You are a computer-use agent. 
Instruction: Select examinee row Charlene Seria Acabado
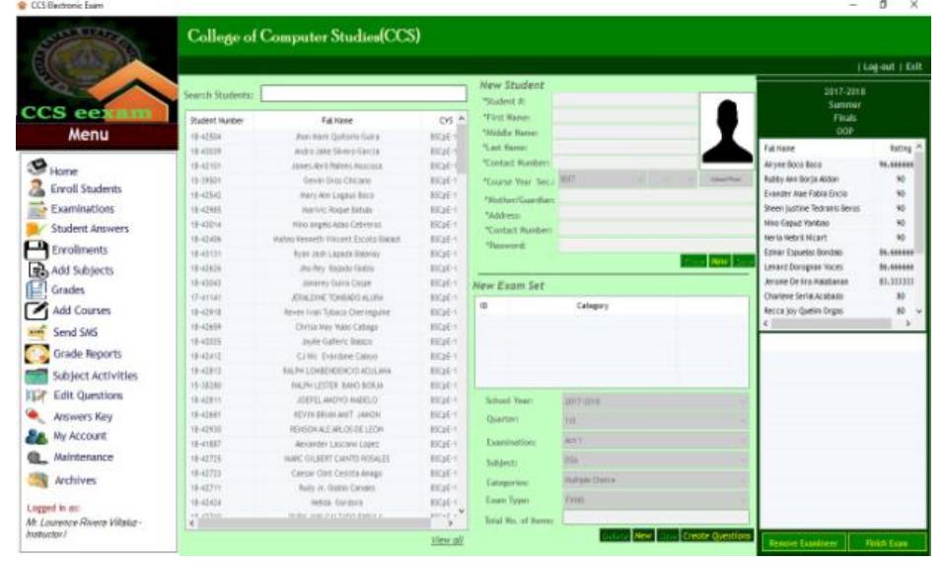(x=837, y=296)
